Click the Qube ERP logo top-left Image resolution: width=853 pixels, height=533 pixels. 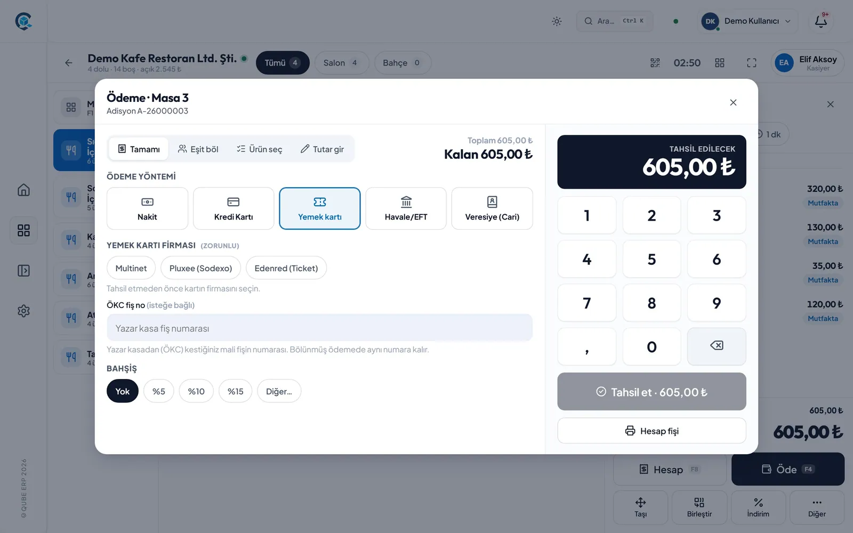(x=23, y=21)
